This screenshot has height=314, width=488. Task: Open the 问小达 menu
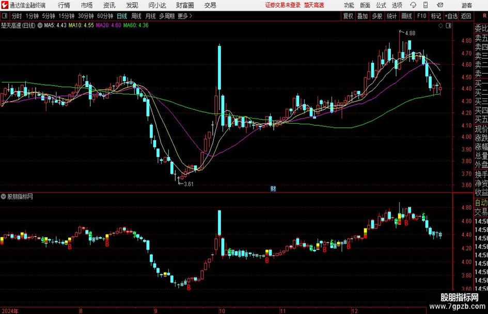(157, 5)
